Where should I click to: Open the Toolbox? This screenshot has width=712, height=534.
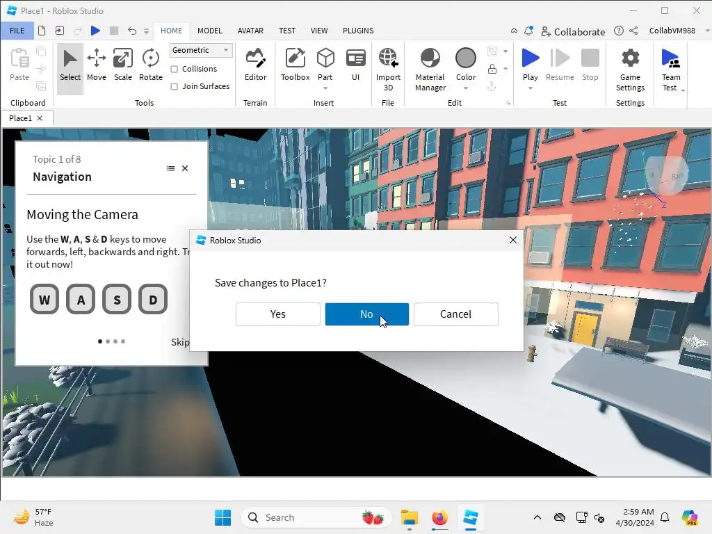pos(295,65)
